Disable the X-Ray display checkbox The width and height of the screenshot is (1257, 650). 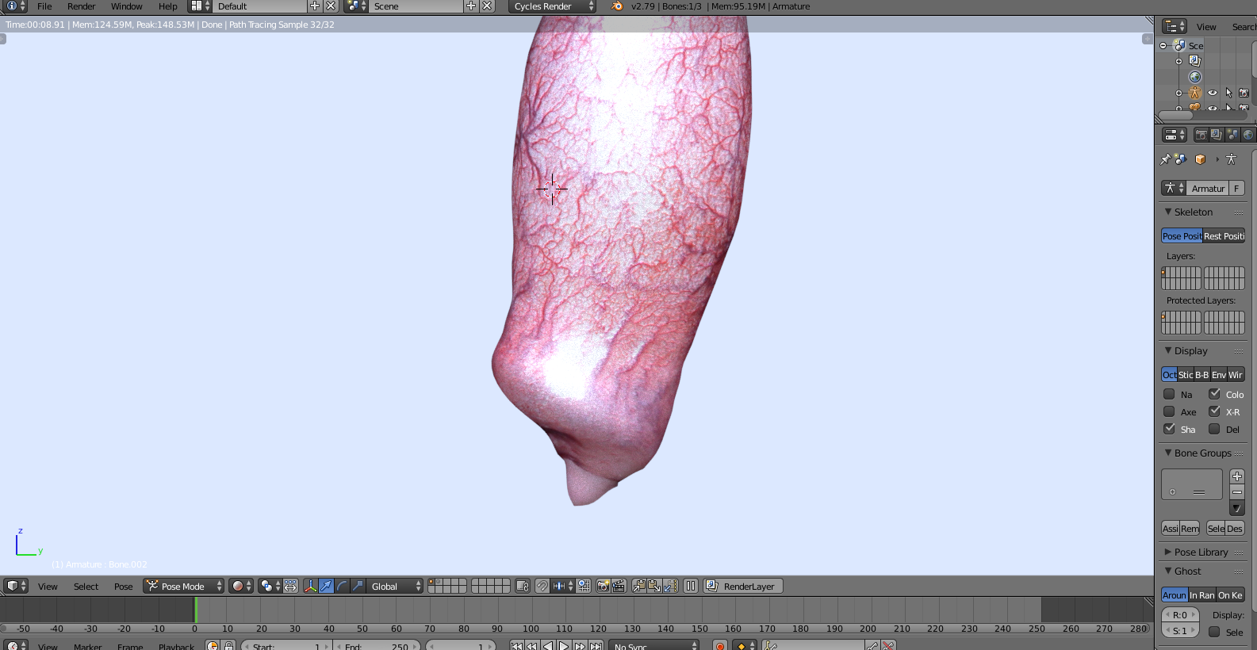[1214, 411]
